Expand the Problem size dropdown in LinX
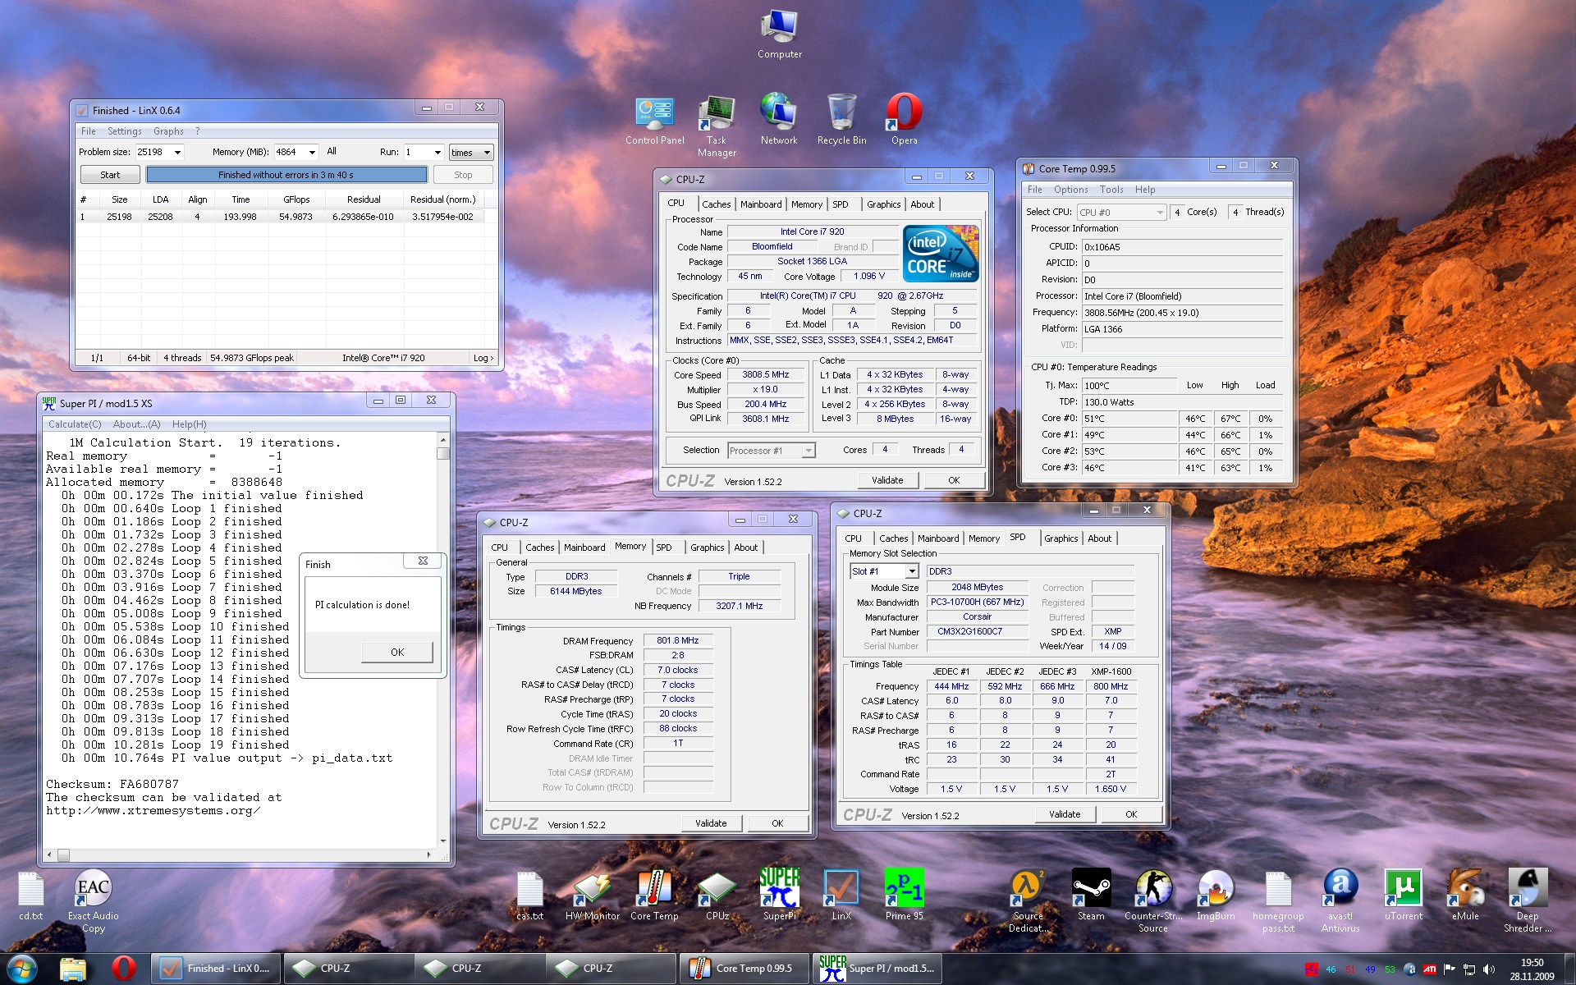1576x985 pixels. (177, 153)
